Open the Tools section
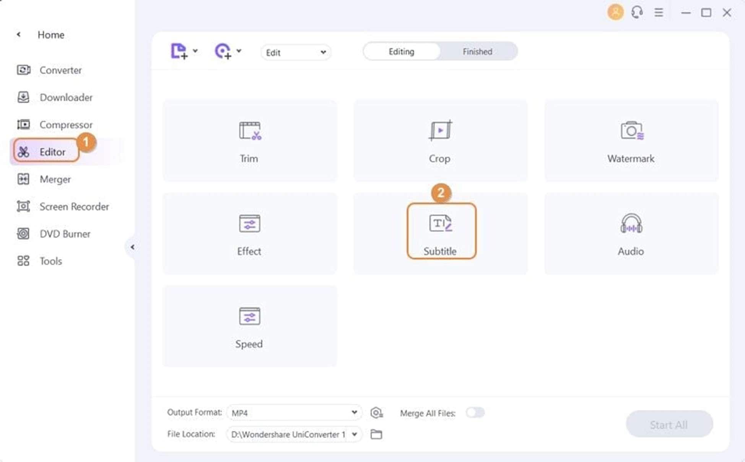Image resolution: width=745 pixels, height=462 pixels. (39, 261)
